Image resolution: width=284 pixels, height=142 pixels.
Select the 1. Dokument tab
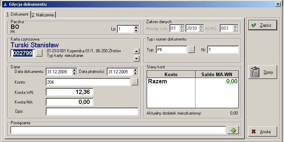[x=17, y=14]
